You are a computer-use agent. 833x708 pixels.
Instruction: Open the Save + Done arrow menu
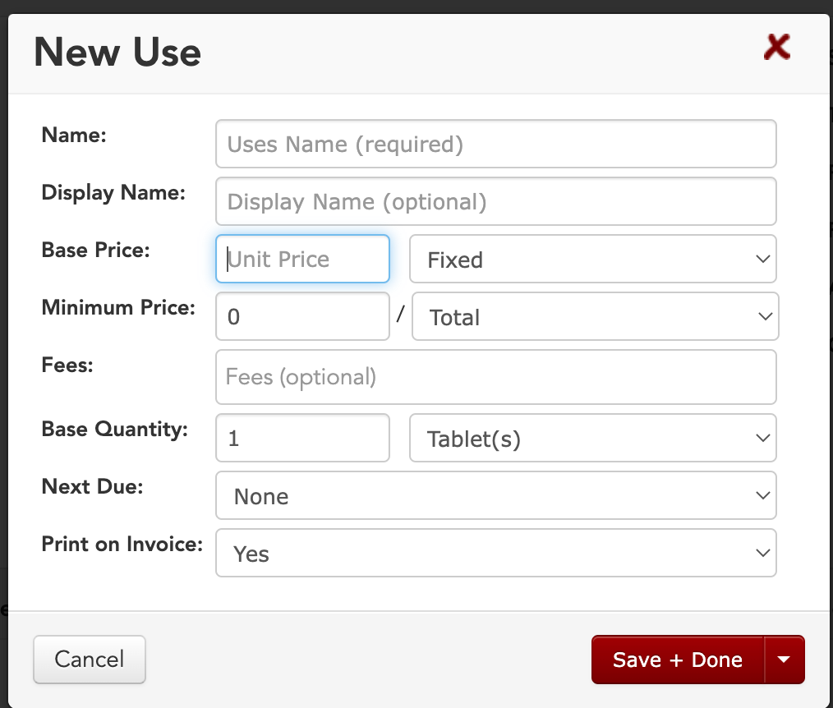785,660
